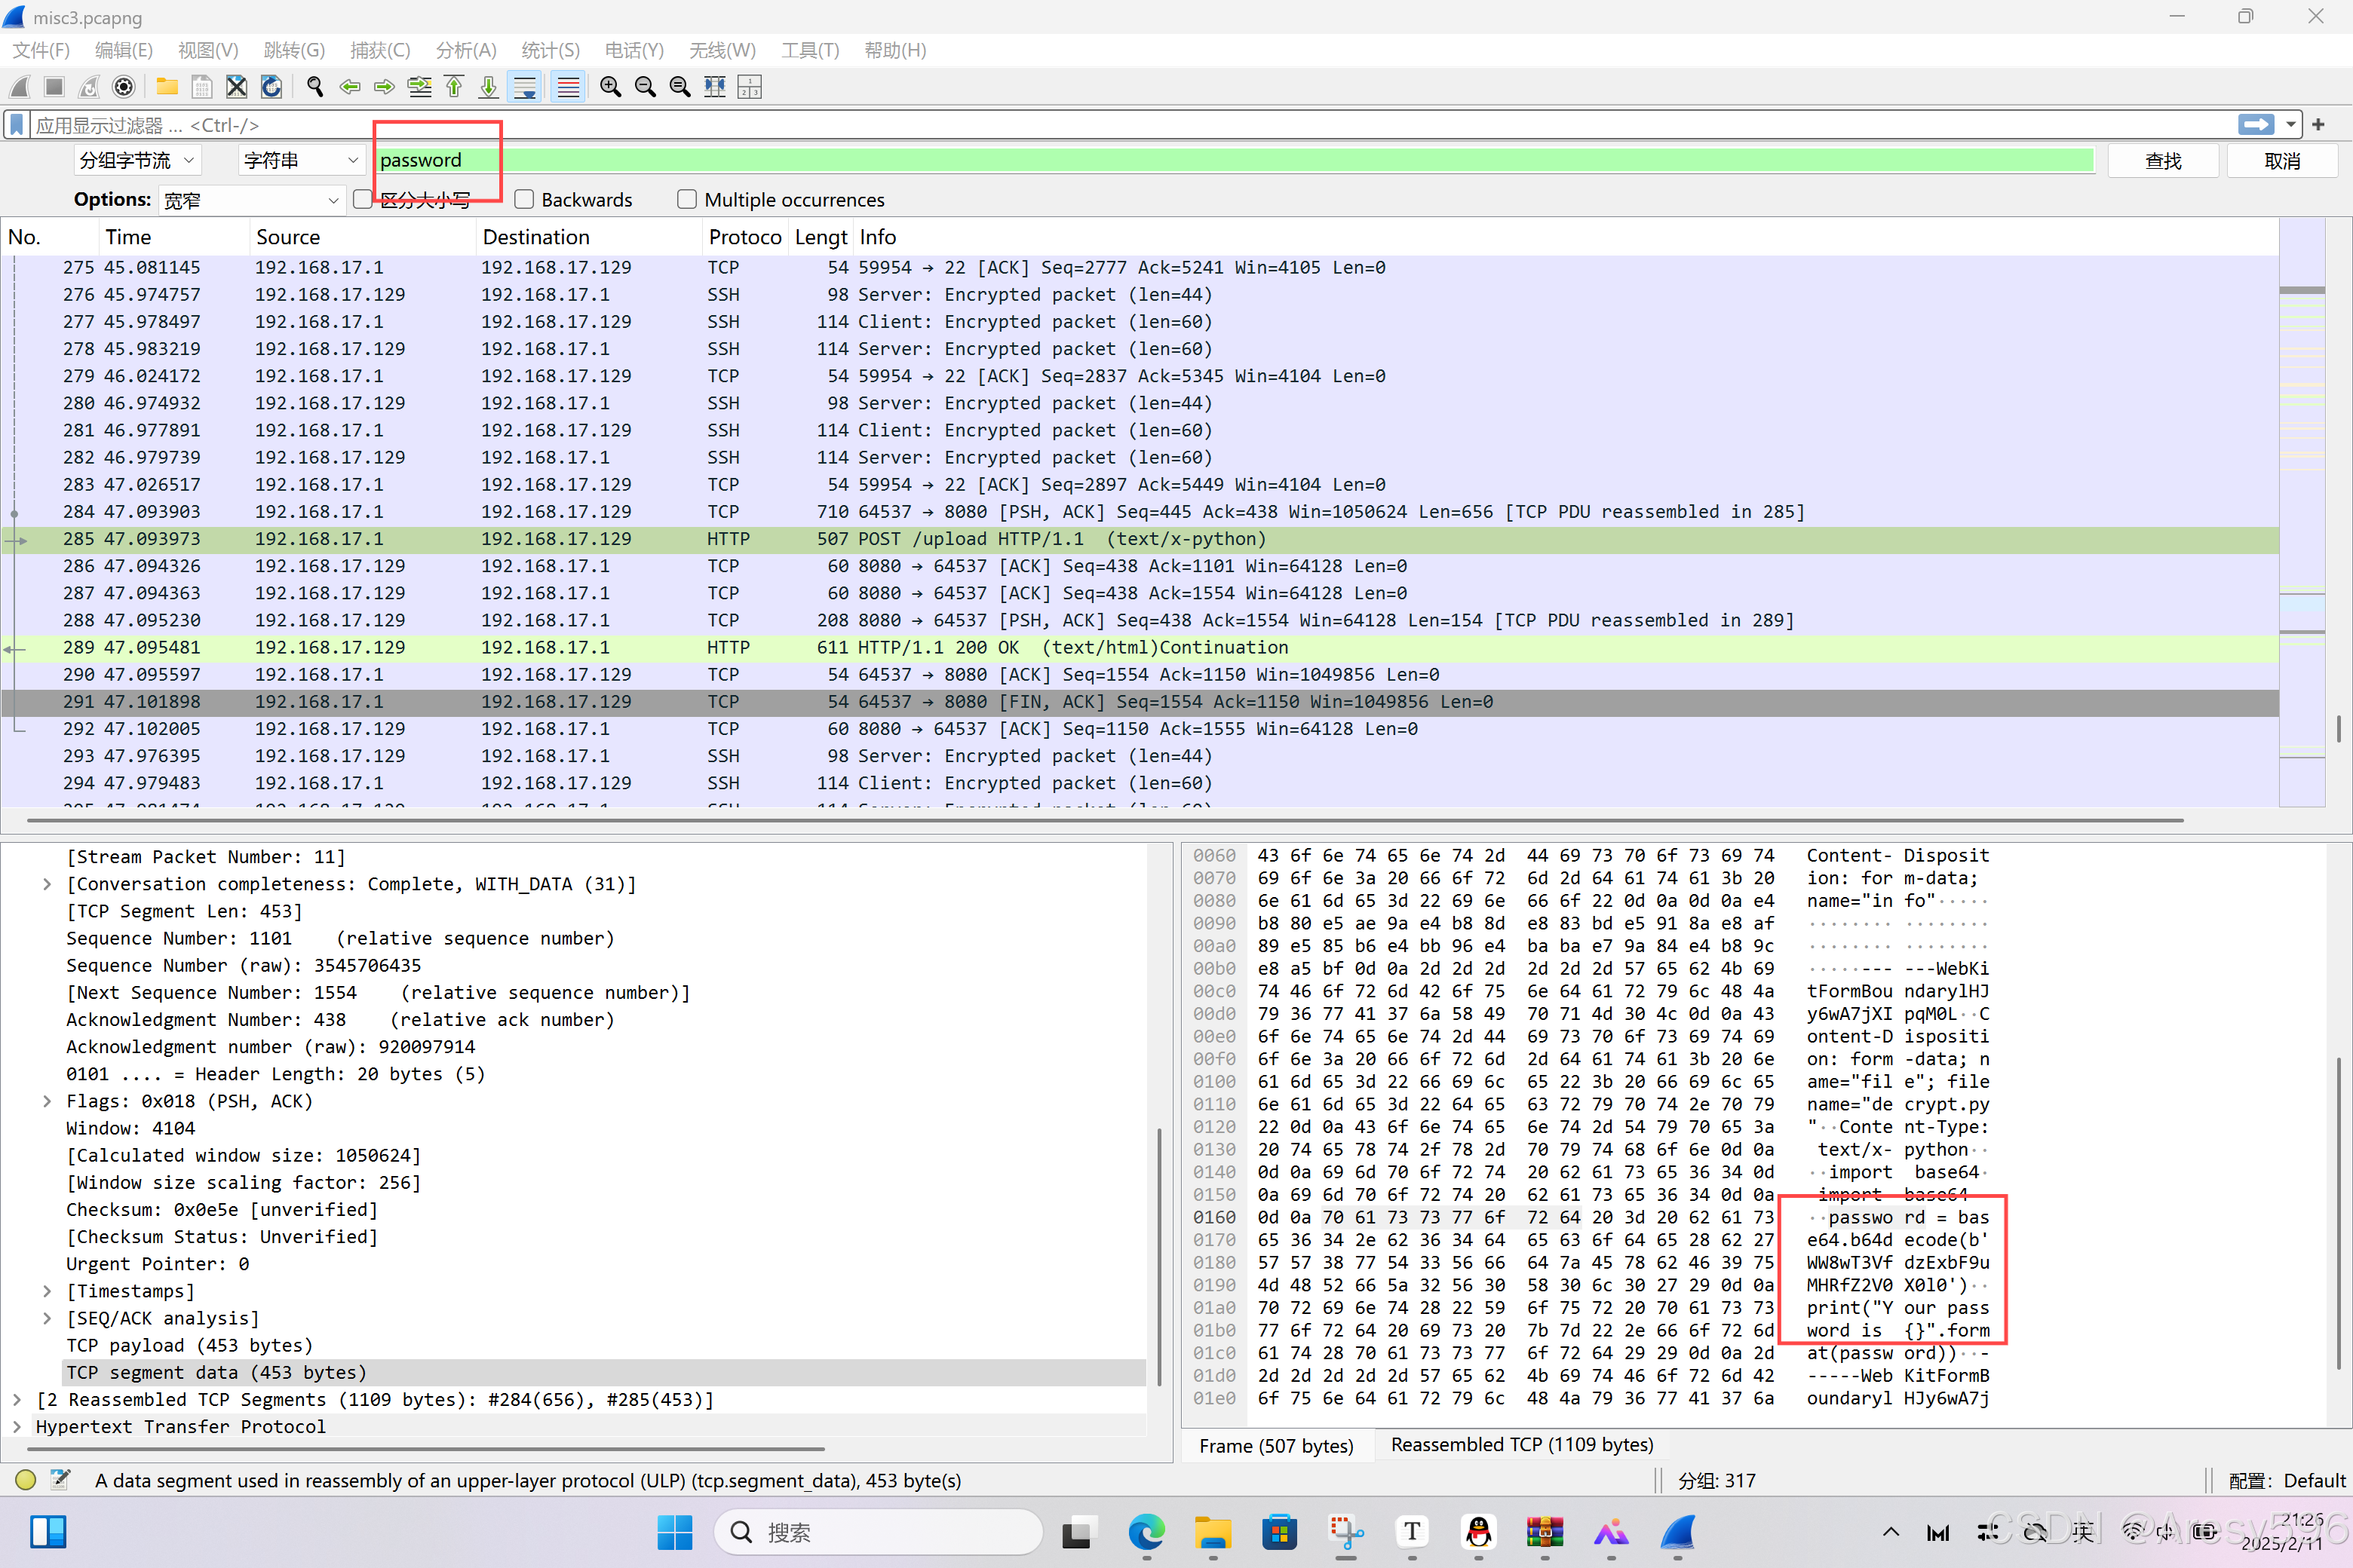Open the 分组字节流 search-in dropdown
Image resolution: width=2353 pixels, height=1568 pixels.
137,161
